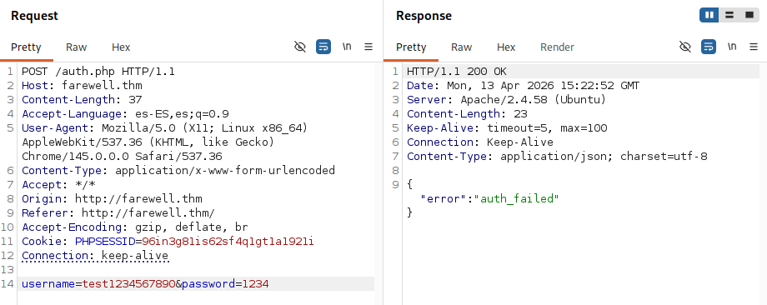The image size is (767, 305).
Task: Click Content-Length: 23 response header
Action: (467, 114)
